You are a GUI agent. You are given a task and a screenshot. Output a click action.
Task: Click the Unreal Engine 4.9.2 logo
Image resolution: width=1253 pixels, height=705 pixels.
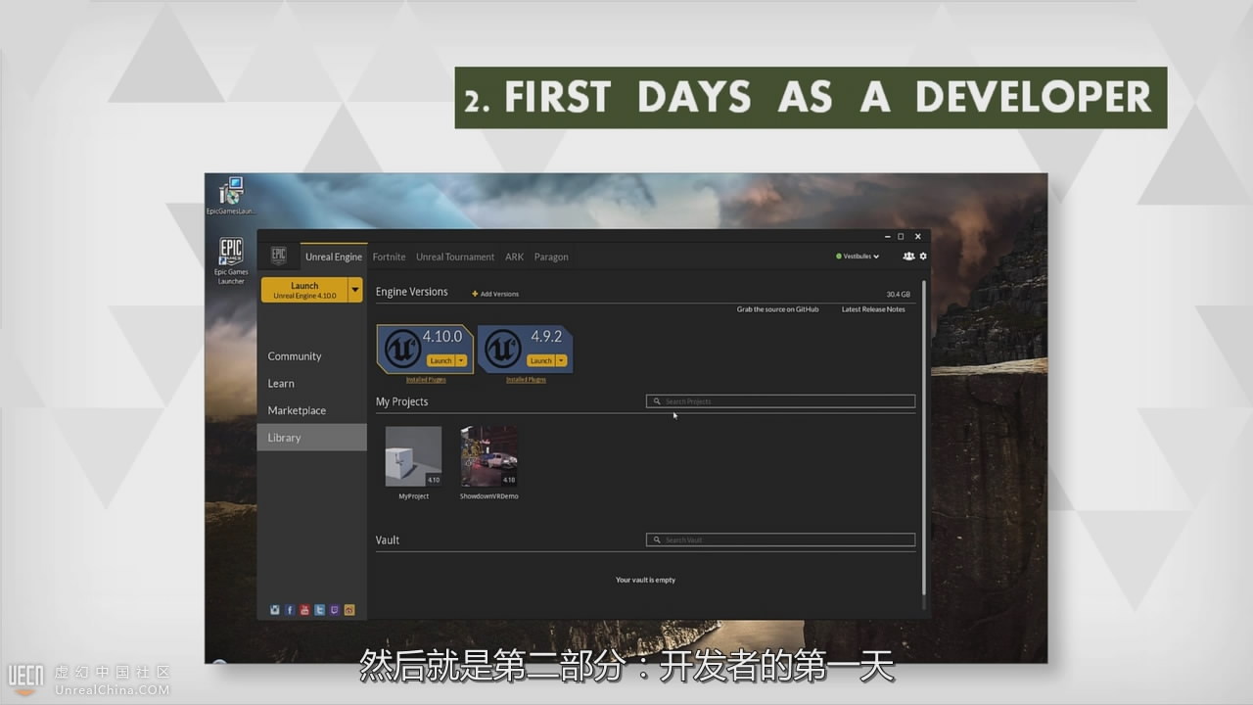point(503,349)
